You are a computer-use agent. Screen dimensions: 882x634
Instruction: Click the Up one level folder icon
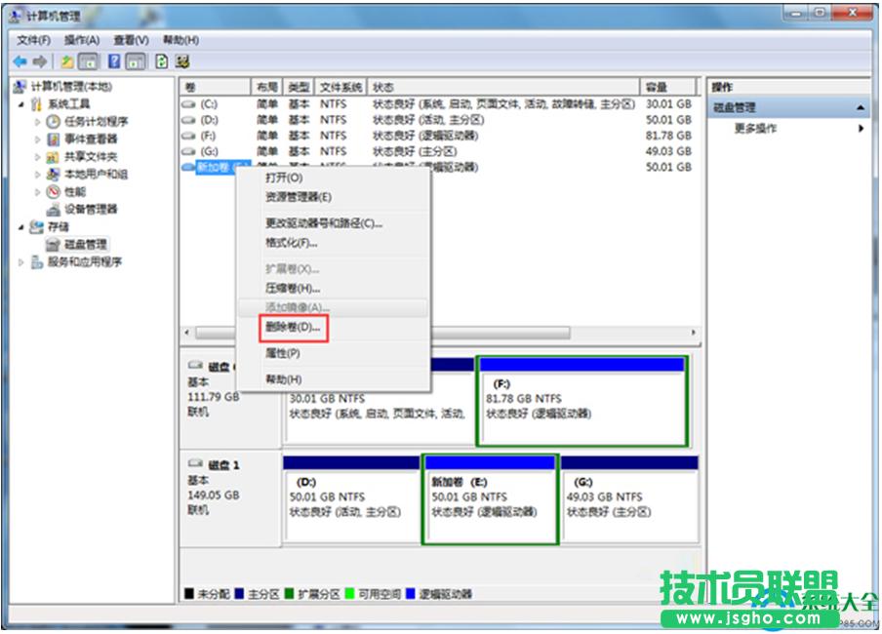[67, 61]
